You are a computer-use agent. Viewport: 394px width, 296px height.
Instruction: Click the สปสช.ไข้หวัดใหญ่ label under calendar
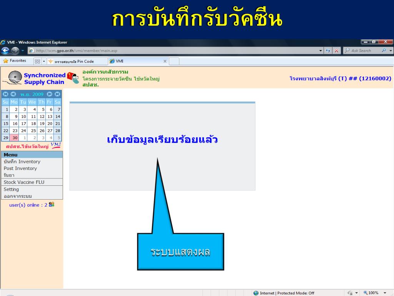(x=27, y=146)
